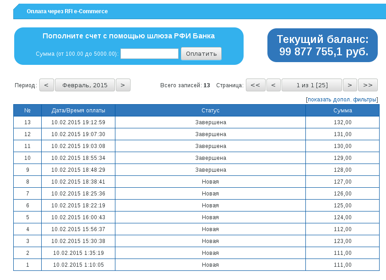The image size is (386, 280).
Task: Click amount 112,00 in row 4
Action: coord(343,229)
